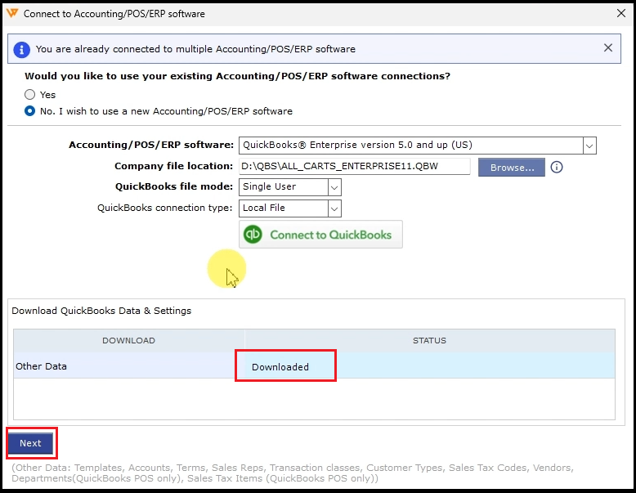This screenshot has height=493, width=636.
Task: Click the Browse button
Action: pyautogui.click(x=512, y=167)
